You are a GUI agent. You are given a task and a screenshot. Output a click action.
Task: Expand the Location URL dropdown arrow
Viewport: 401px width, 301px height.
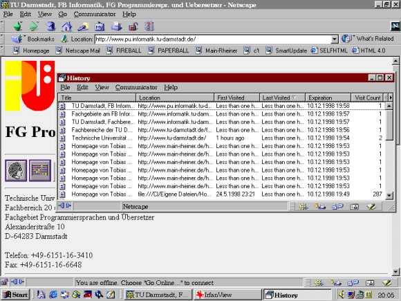(x=335, y=39)
